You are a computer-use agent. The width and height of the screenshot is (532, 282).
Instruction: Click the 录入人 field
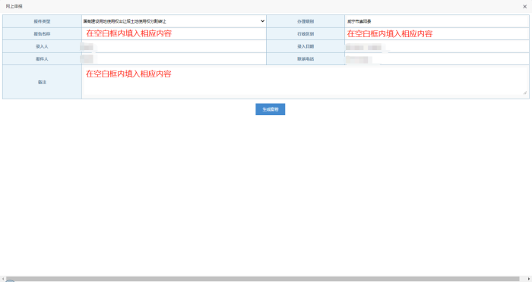[x=174, y=46]
